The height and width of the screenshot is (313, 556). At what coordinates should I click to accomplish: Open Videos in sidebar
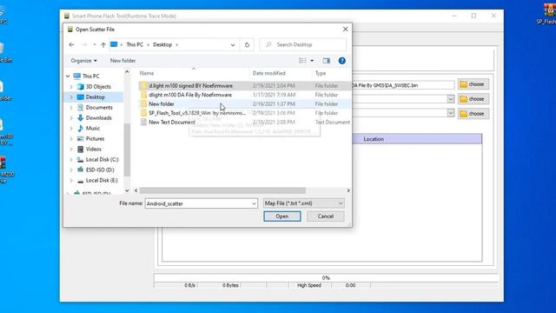click(x=93, y=149)
